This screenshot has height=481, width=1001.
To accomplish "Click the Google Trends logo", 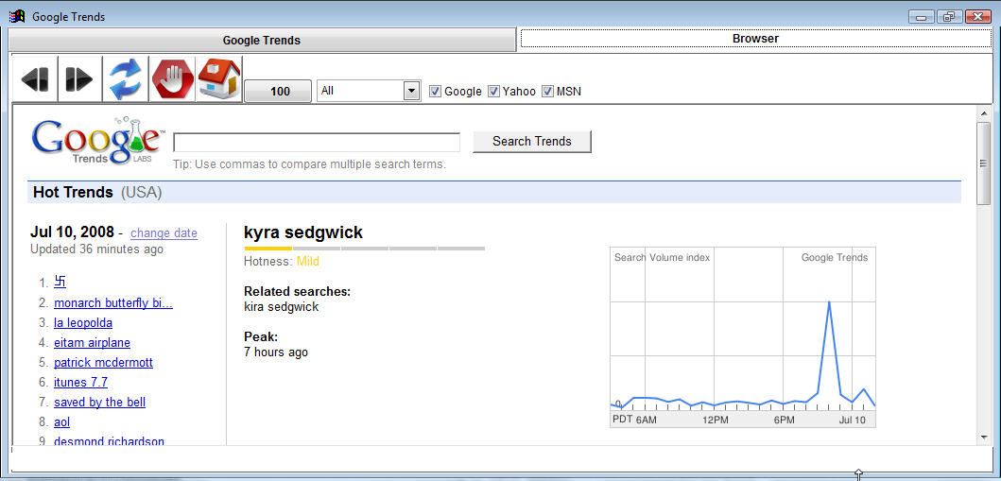I will point(97,141).
